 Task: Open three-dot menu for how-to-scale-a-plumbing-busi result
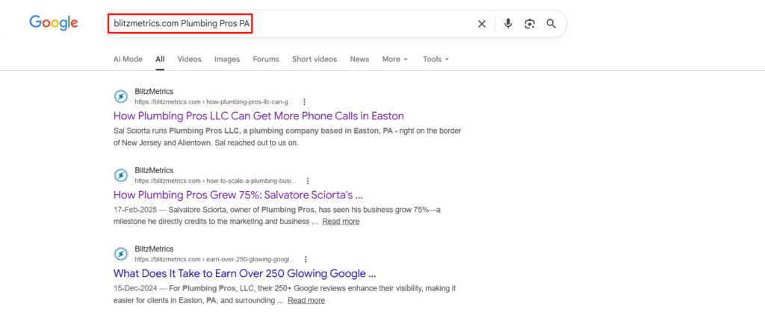(307, 181)
